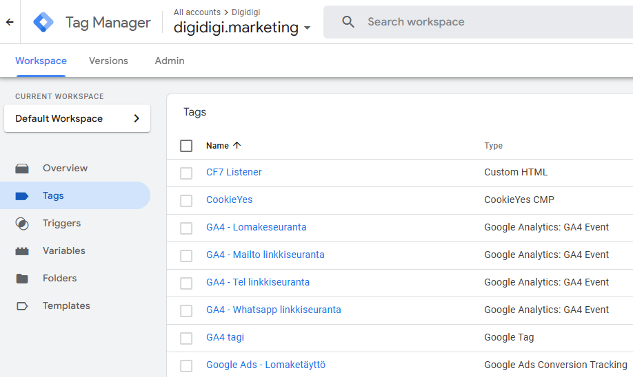The width and height of the screenshot is (633, 377).
Task: Sort tags by Type column header
Action: pos(493,146)
